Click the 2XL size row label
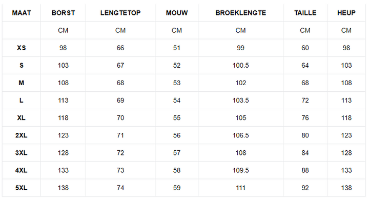Screen dimensions: 369x200 pos(22,135)
